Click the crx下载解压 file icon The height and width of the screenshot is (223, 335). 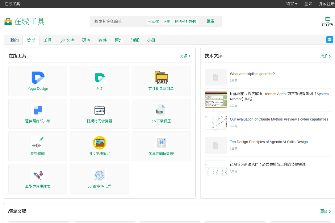pos(161,110)
